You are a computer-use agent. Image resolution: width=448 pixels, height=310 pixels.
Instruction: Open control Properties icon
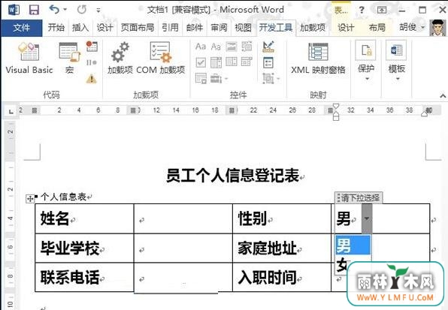coord(268,63)
